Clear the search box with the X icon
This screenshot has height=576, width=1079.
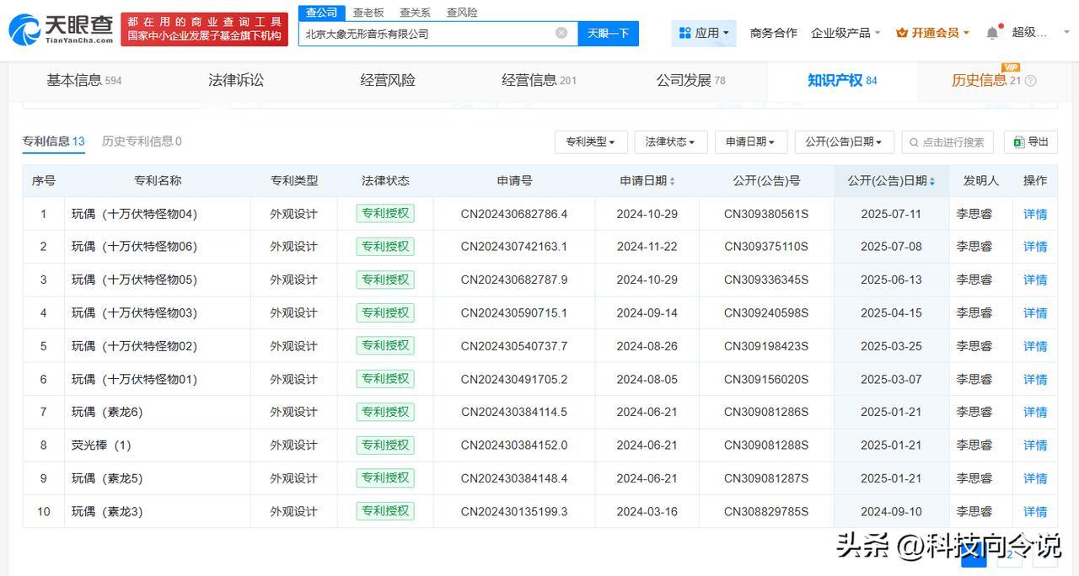tap(561, 33)
